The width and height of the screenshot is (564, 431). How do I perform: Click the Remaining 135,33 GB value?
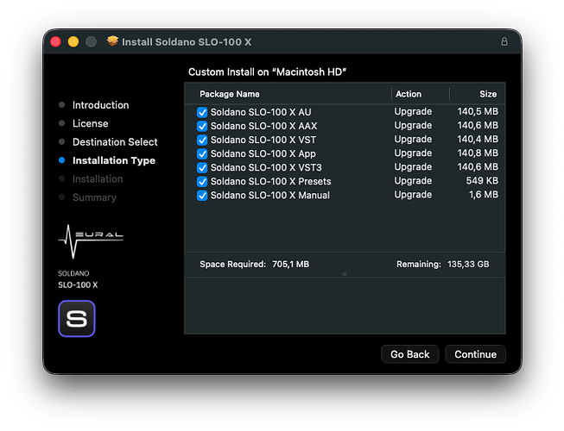tap(468, 265)
